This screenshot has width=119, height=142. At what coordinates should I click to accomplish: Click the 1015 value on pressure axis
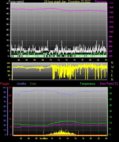pos(111,17)
